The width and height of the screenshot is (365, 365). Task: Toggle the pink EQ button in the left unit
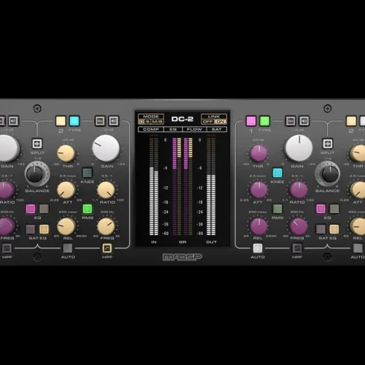[x=31, y=209]
